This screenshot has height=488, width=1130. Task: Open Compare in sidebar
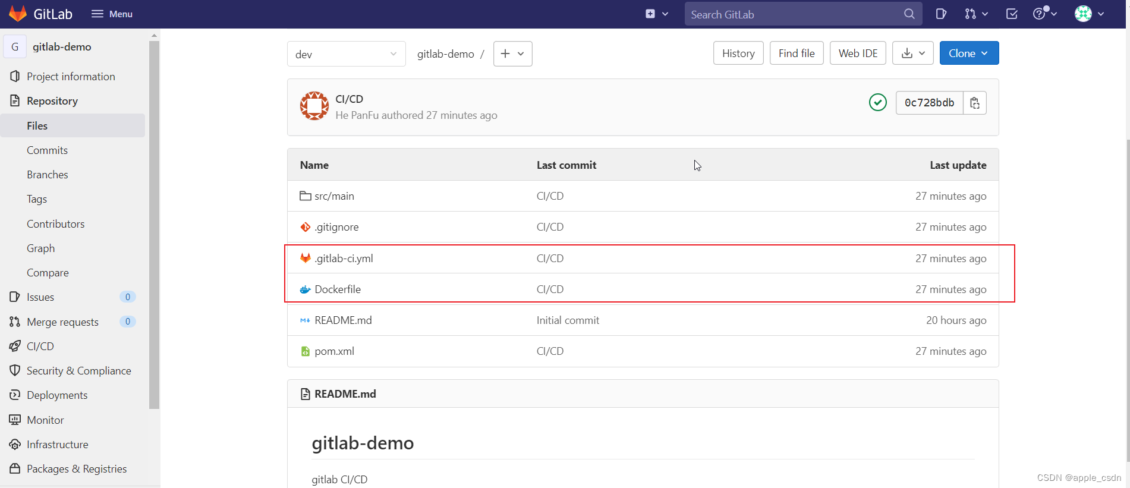click(x=48, y=273)
